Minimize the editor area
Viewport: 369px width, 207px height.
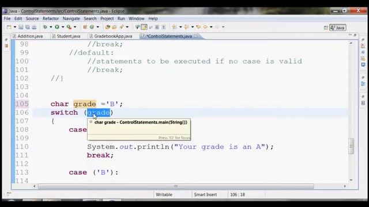(350, 34)
